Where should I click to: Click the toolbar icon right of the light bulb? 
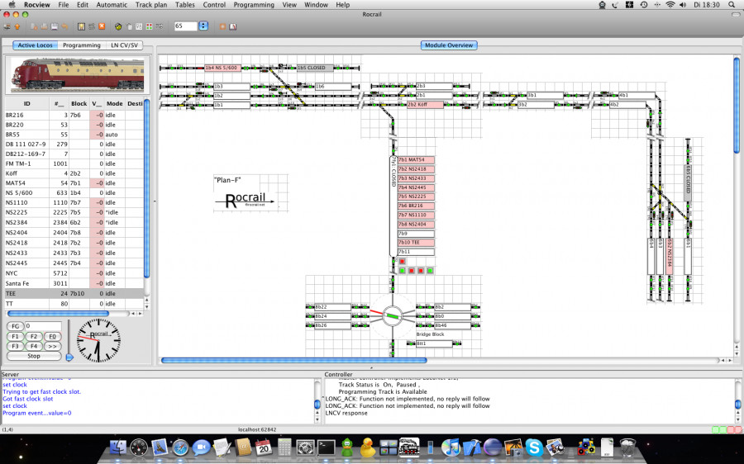(x=92, y=26)
